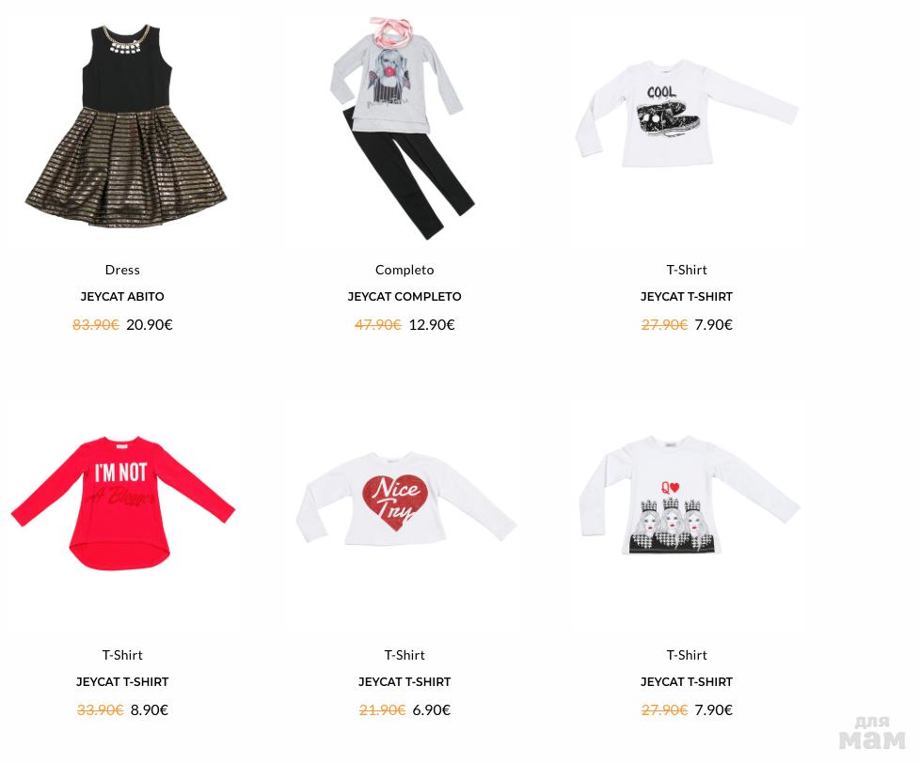Click the JEYCAT COMPLETO product title
Screen dimensions: 920x763
[404, 297]
